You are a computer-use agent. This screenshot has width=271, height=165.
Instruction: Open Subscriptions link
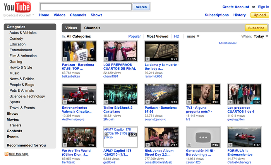217,15
